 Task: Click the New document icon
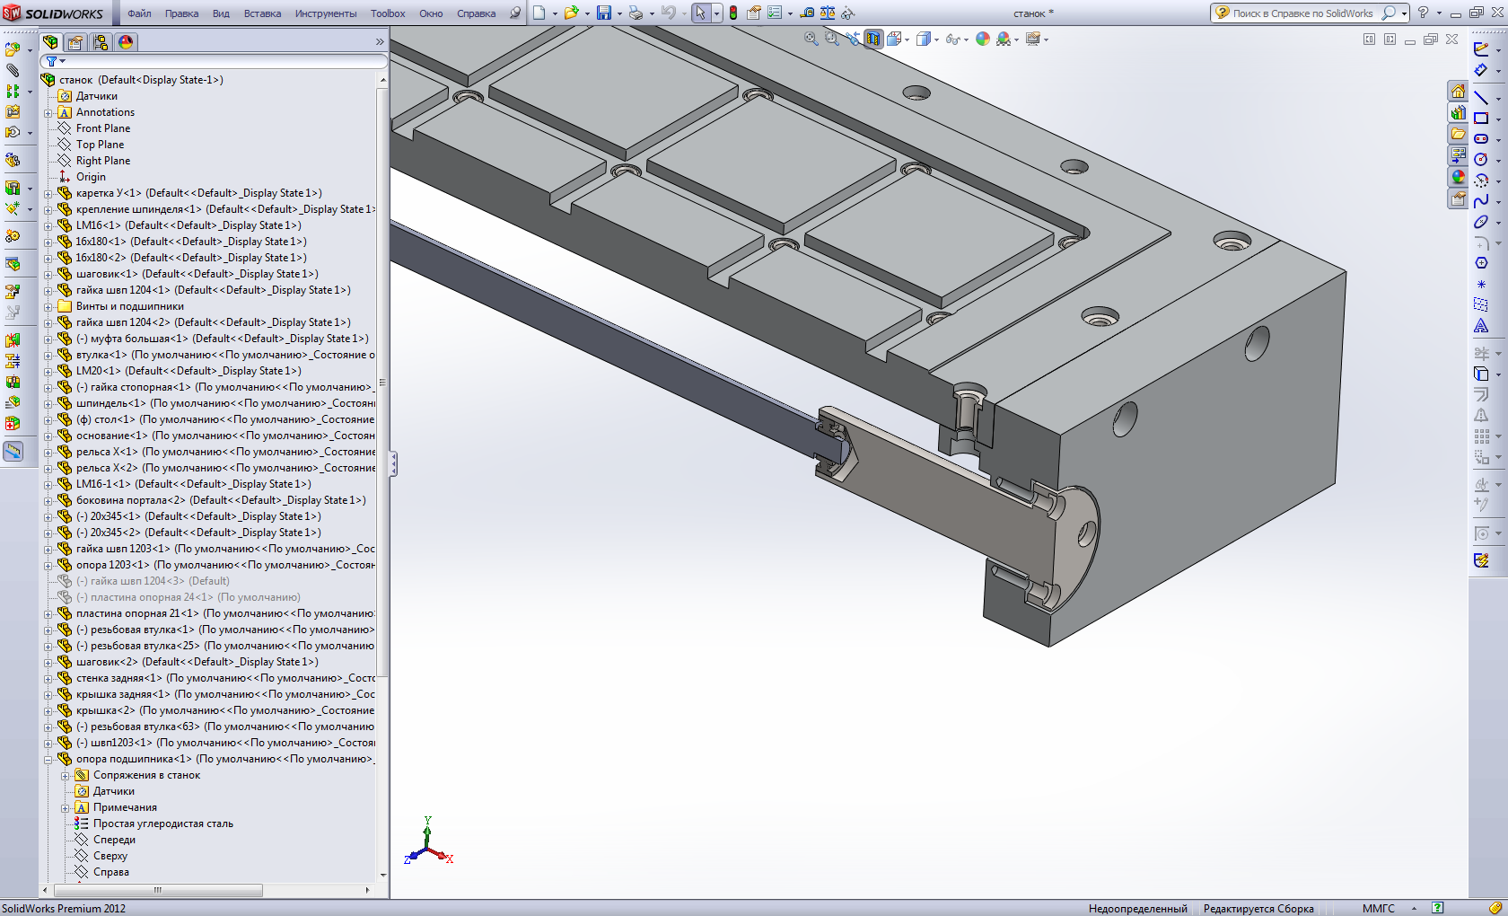[539, 13]
